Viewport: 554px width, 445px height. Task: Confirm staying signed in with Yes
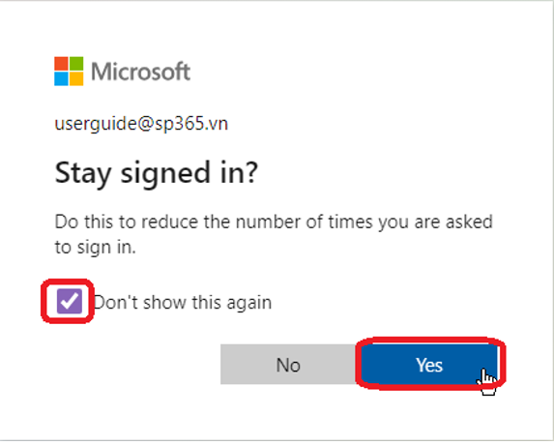pyautogui.click(x=429, y=365)
